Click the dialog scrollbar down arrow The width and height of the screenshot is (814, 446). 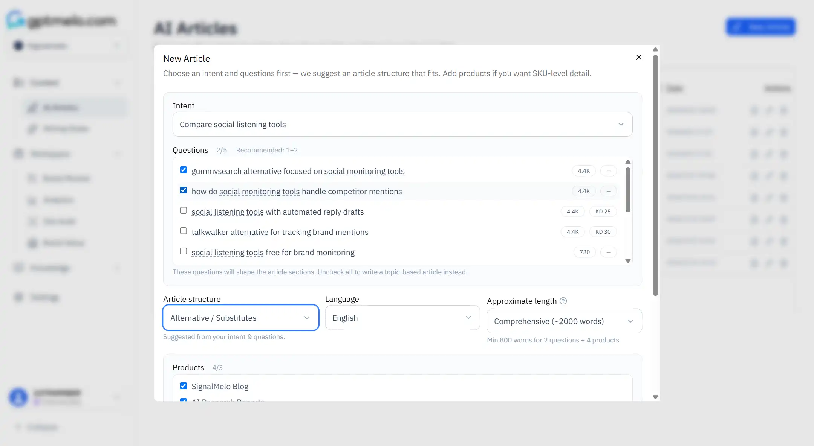pos(655,397)
